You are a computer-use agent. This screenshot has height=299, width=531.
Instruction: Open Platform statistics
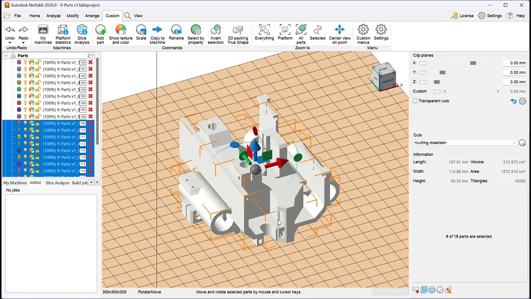click(x=63, y=34)
